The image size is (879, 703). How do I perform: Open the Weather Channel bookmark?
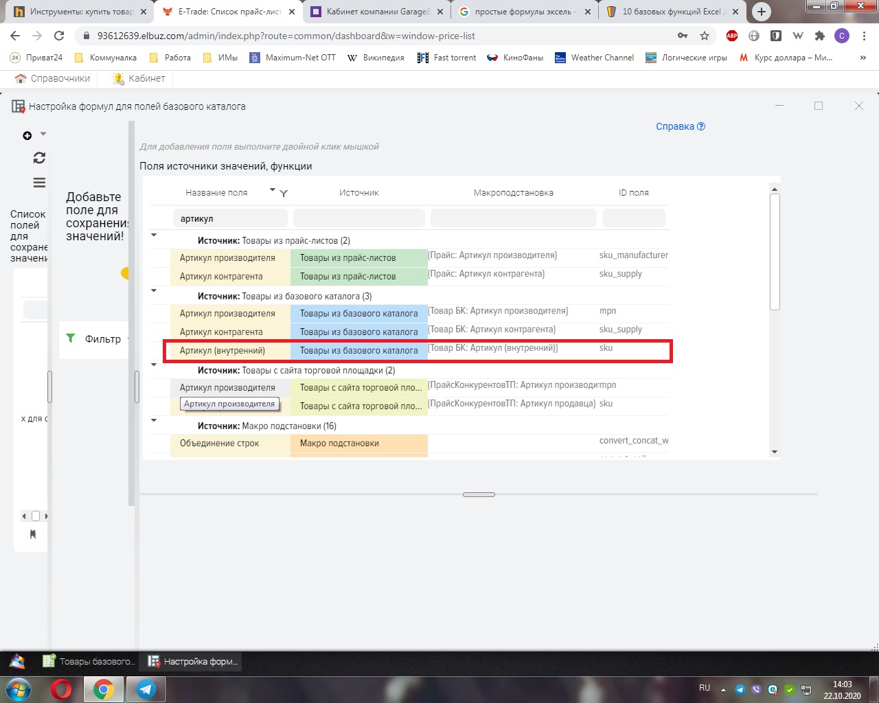pyautogui.click(x=595, y=58)
